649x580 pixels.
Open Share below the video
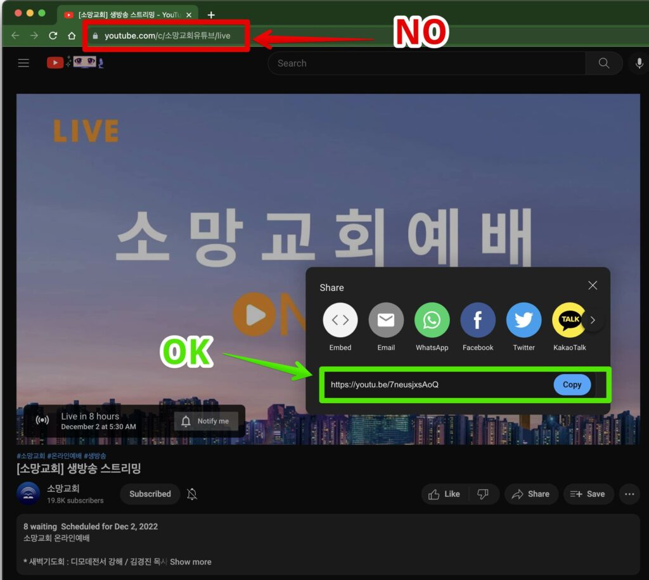[x=531, y=494]
